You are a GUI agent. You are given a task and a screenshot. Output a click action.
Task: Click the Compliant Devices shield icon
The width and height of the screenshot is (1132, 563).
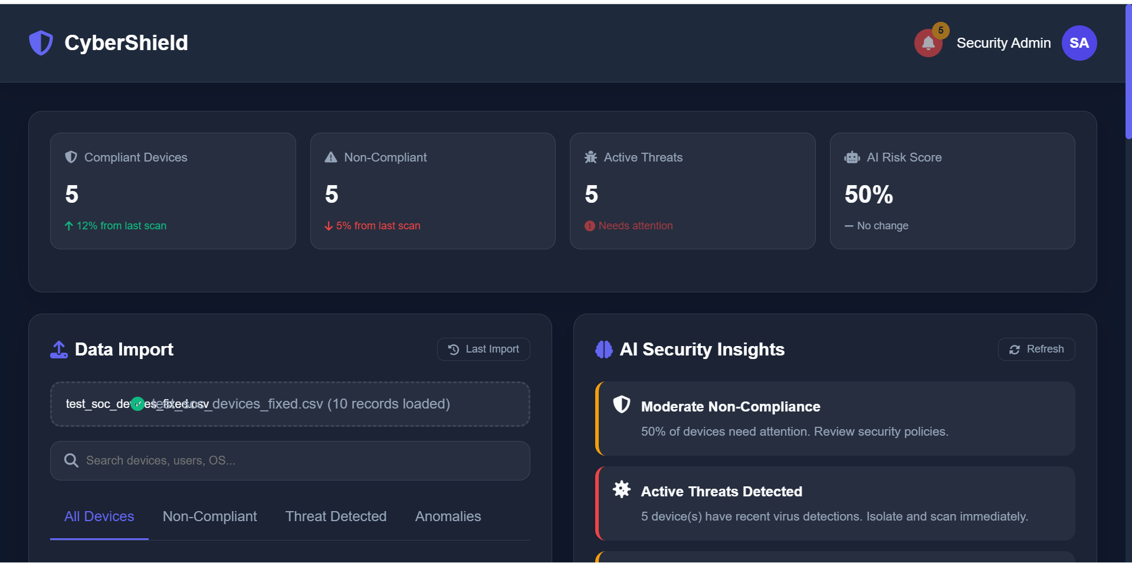[x=71, y=157]
